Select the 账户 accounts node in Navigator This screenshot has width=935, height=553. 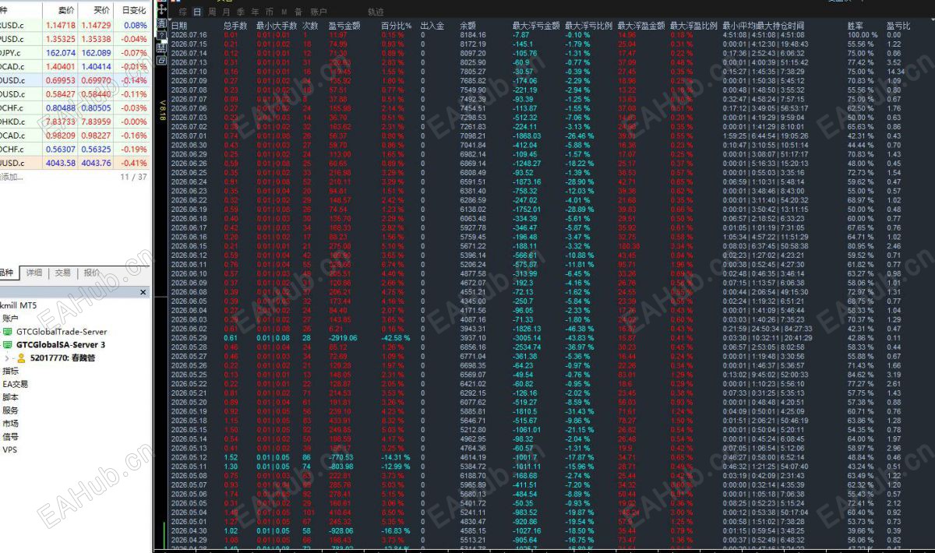coord(11,318)
